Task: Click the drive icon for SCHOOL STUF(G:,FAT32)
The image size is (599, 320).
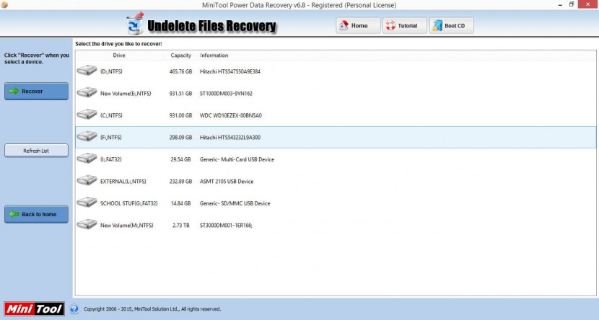Action: (x=87, y=203)
